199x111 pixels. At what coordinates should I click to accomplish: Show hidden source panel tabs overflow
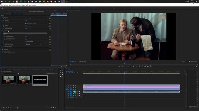67,11
